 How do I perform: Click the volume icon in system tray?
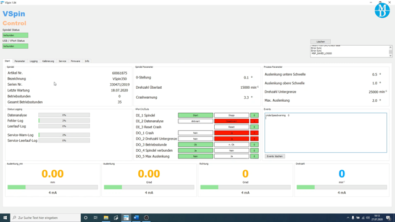tap(368, 218)
